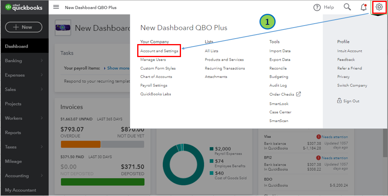Click the Sign Out text
Image resolution: width=388 pixels, height=196 pixels.
click(x=351, y=101)
